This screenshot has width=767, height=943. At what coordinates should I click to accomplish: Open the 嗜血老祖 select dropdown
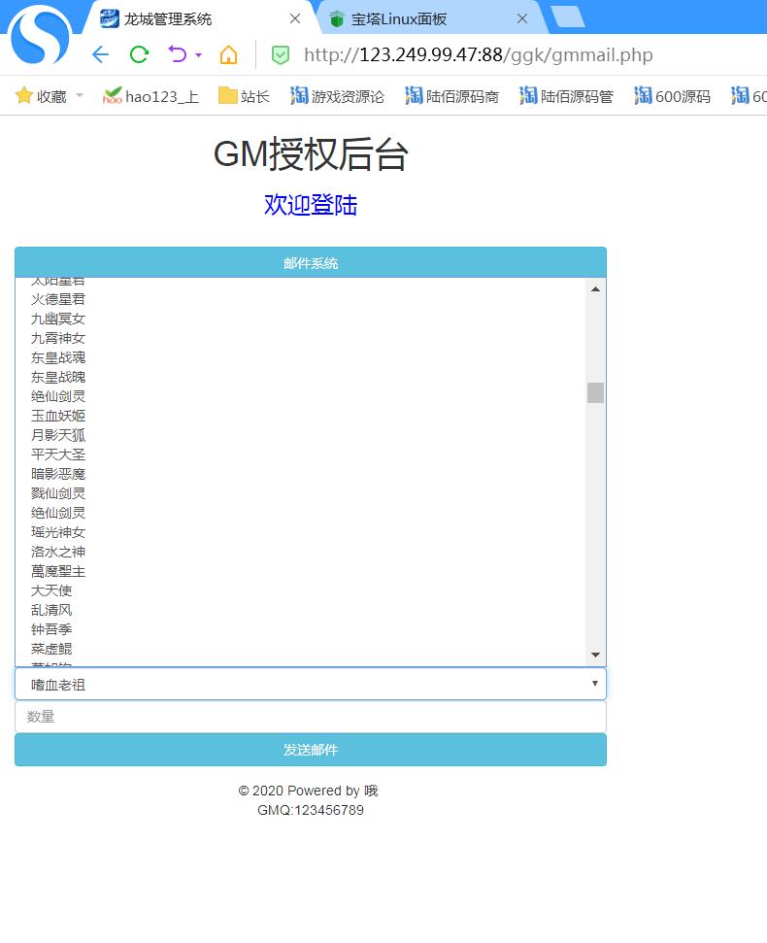(310, 684)
